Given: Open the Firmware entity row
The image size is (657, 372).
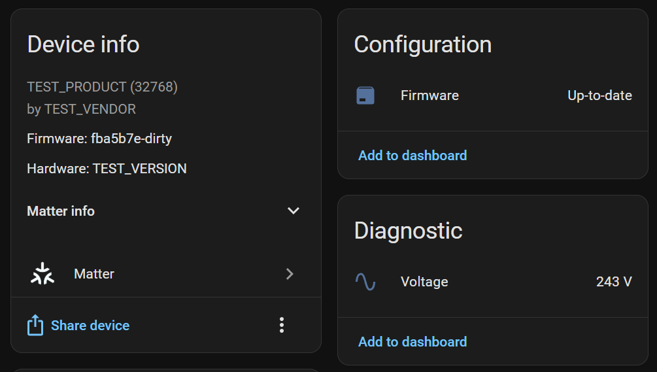Looking at the screenshot, I should (x=430, y=95).
